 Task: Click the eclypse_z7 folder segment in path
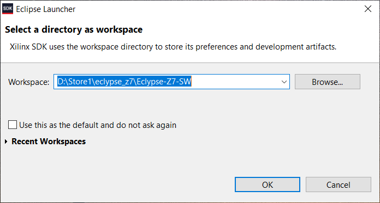coord(115,82)
